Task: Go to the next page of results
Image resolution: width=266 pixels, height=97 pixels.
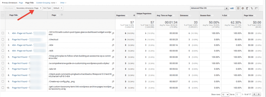Action: pyautogui.click(x=259, y=94)
